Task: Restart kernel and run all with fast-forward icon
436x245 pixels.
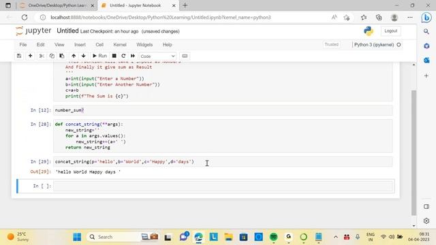Action: [x=133, y=56]
